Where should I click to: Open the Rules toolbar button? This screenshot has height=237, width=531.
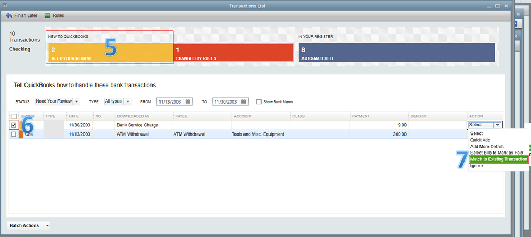pyautogui.click(x=54, y=15)
